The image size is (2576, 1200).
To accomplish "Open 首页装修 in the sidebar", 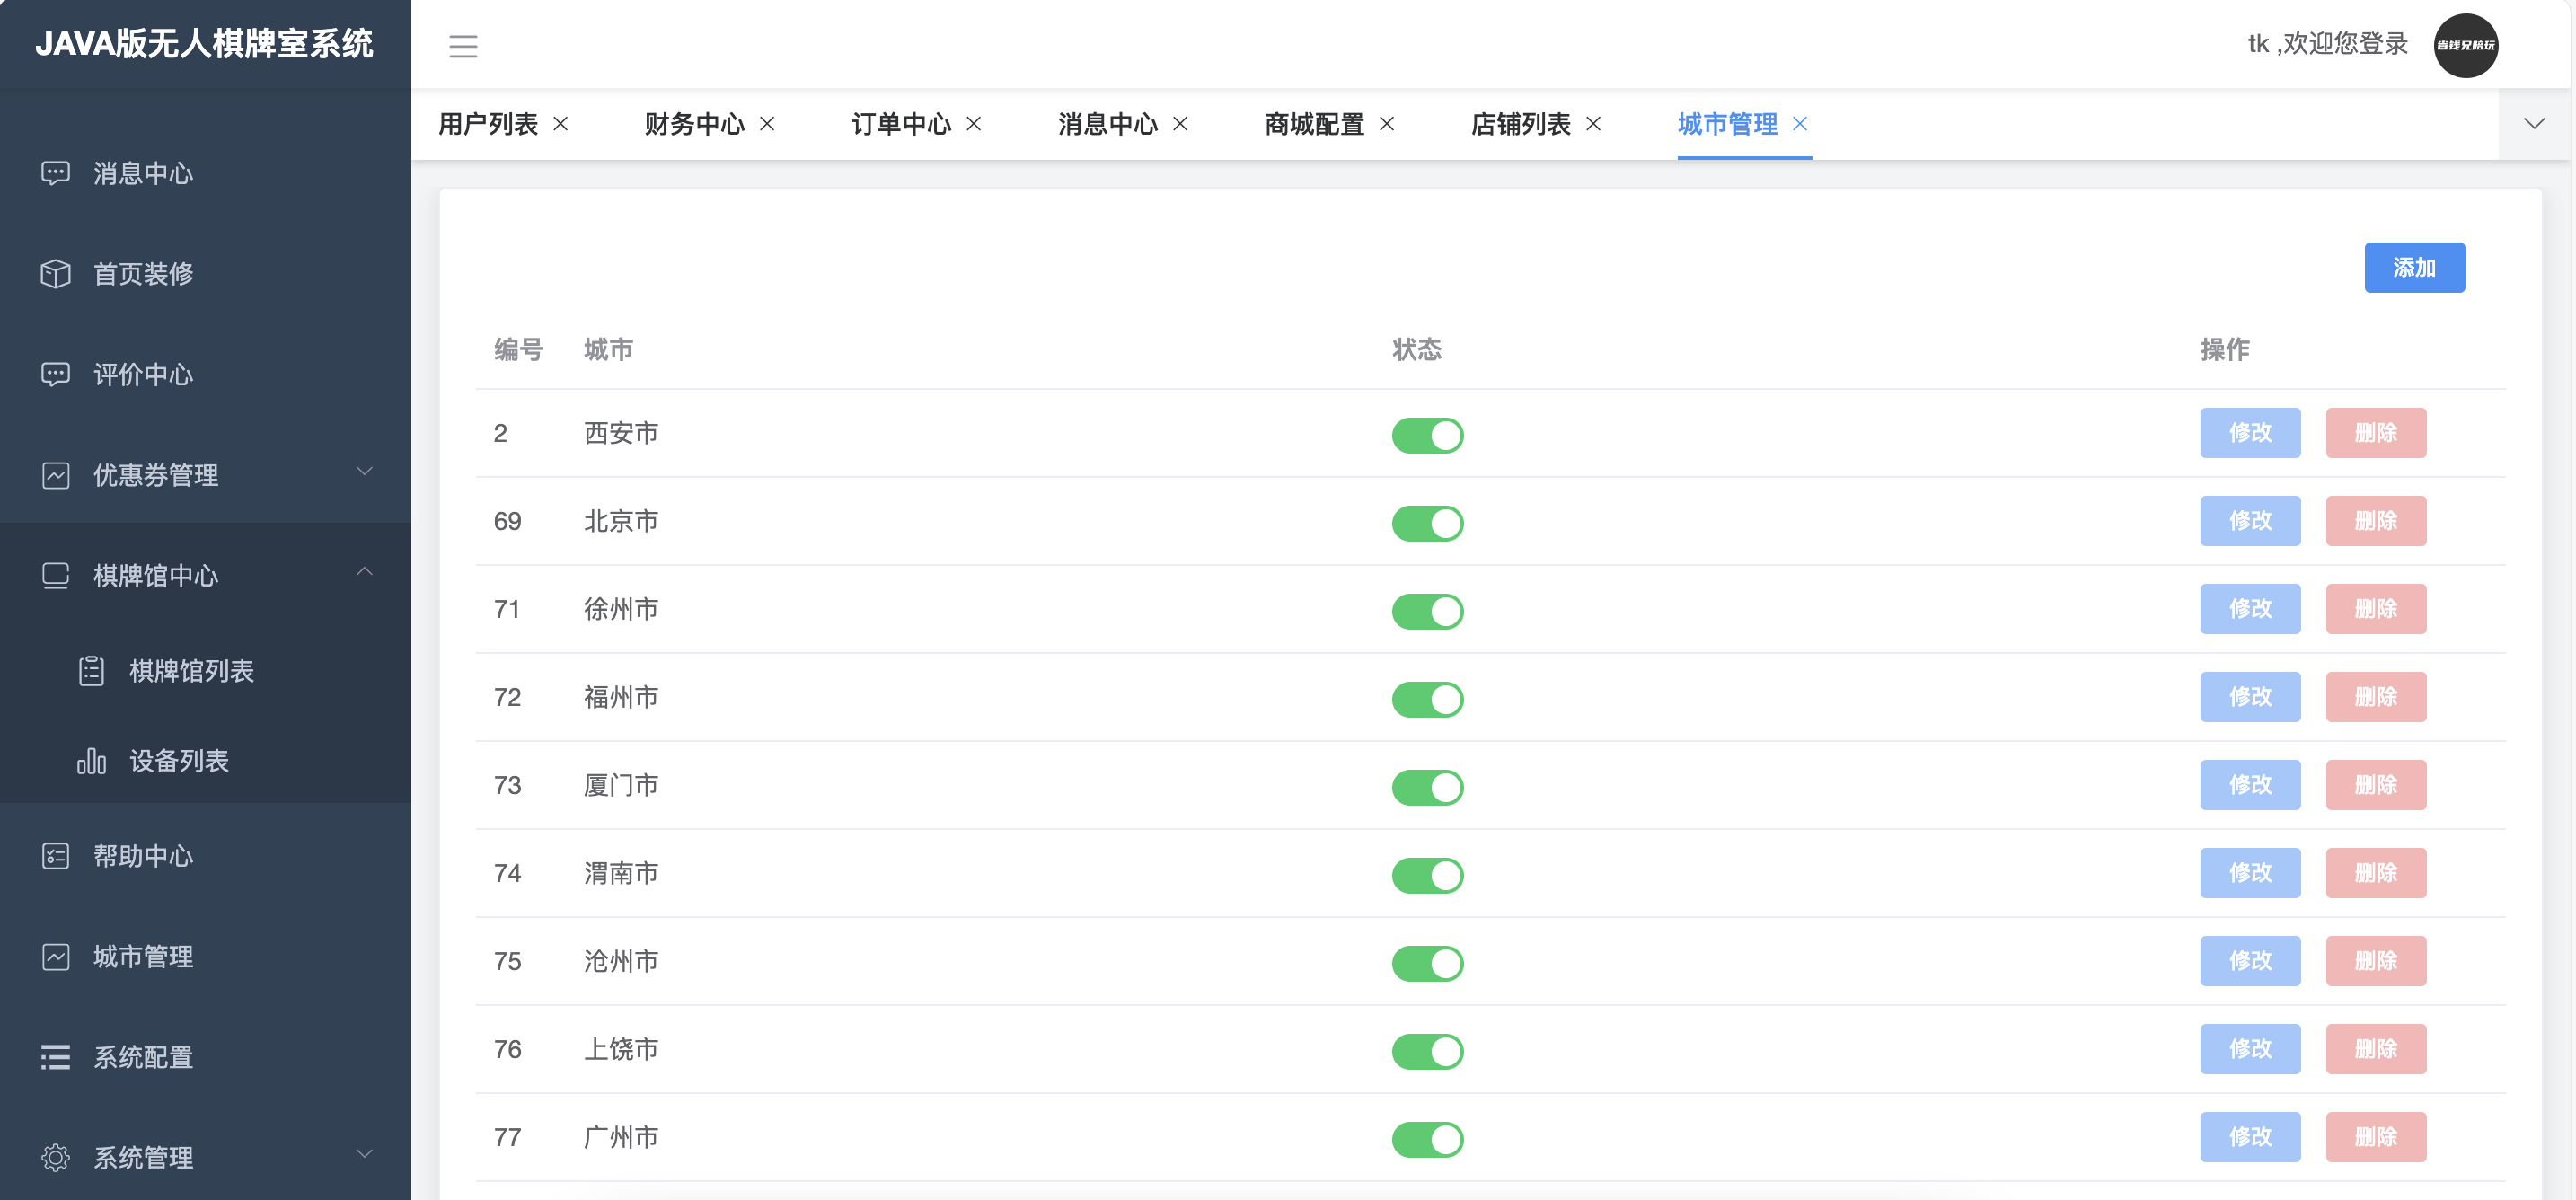I will [x=205, y=274].
